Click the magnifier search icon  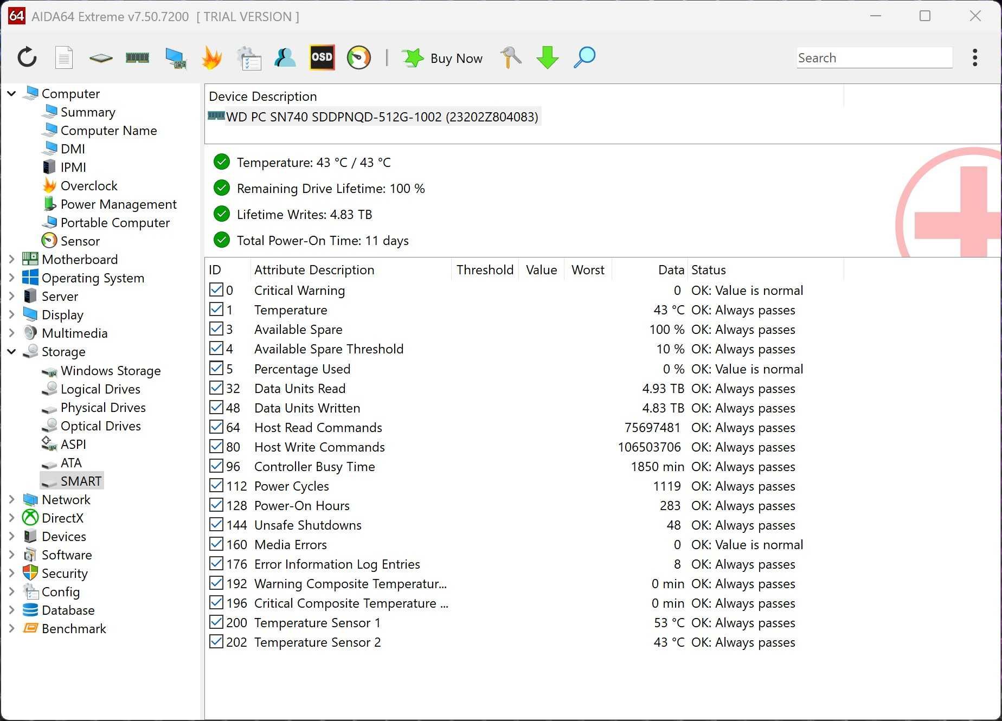584,57
